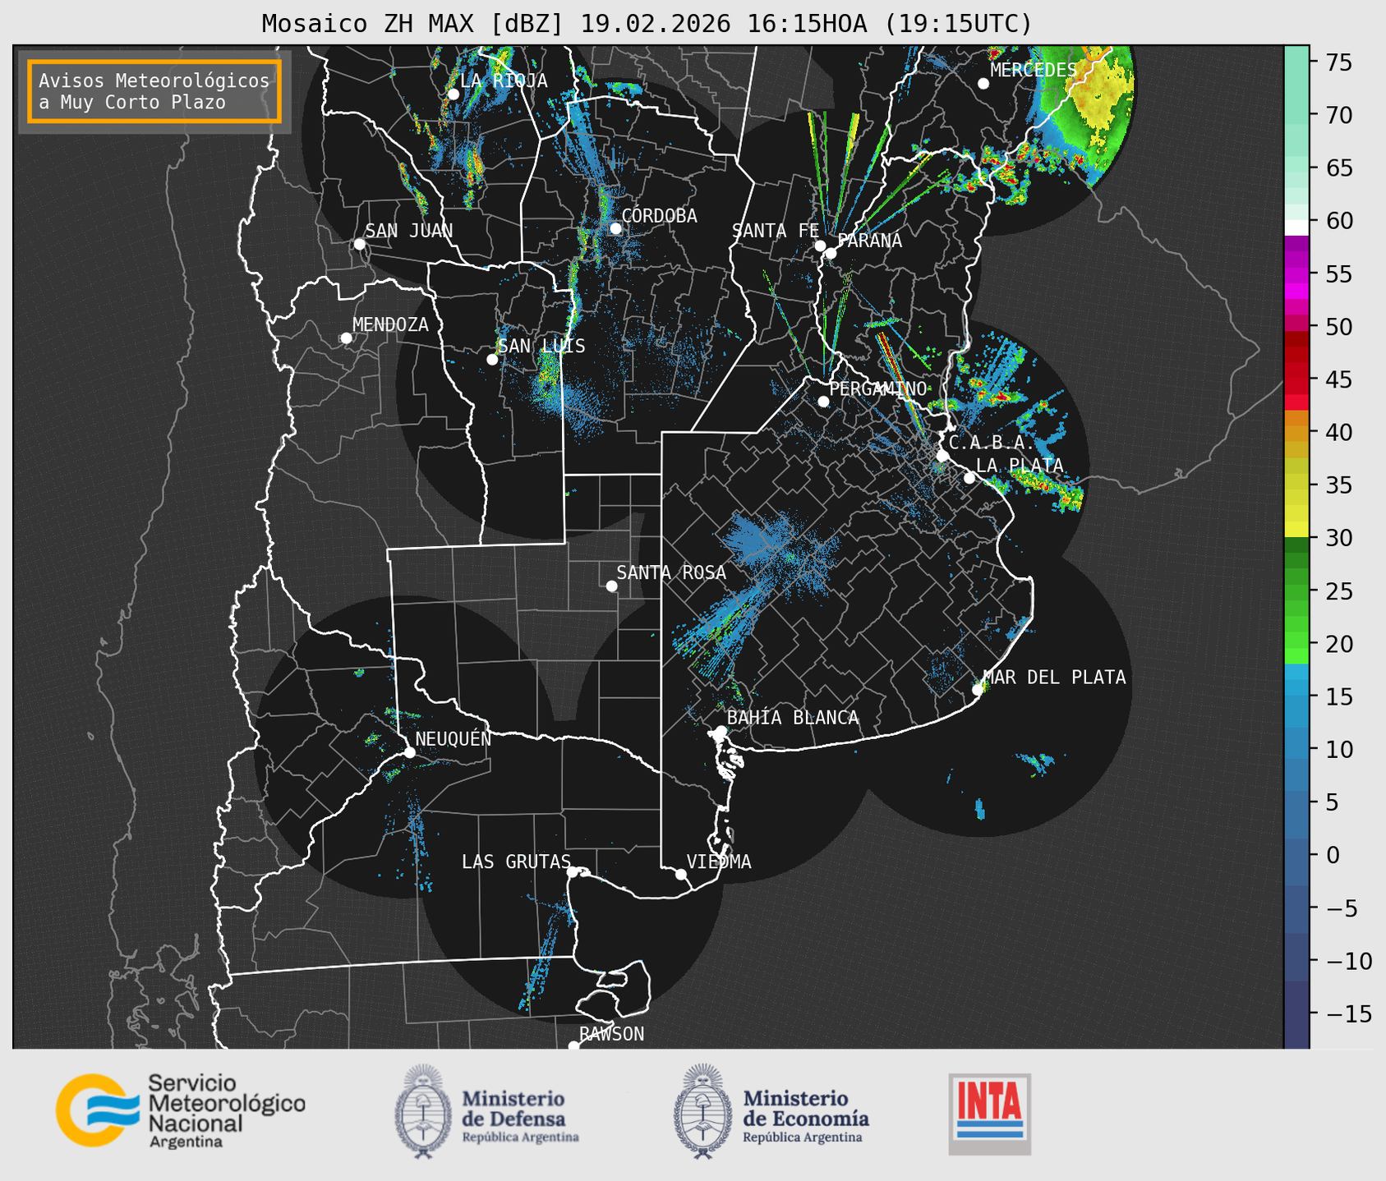Click the NEUQUÉN city marker dot

pyautogui.click(x=409, y=752)
